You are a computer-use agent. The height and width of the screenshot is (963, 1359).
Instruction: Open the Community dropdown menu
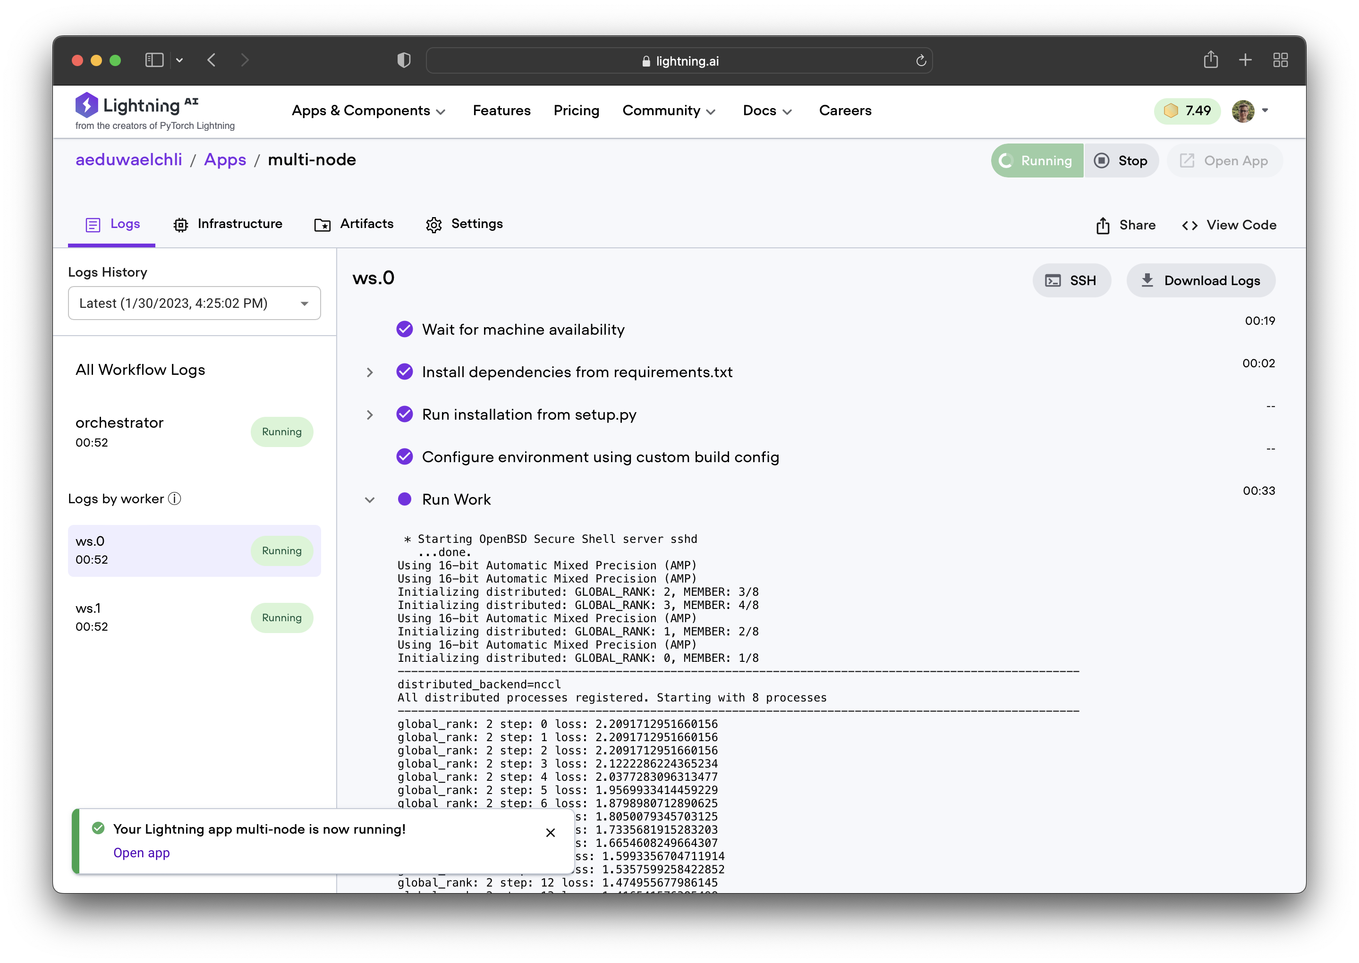pyautogui.click(x=669, y=111)
